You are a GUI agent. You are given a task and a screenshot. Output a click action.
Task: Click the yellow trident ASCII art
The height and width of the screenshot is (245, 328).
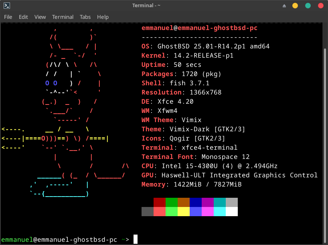click(x=55, y=139)
